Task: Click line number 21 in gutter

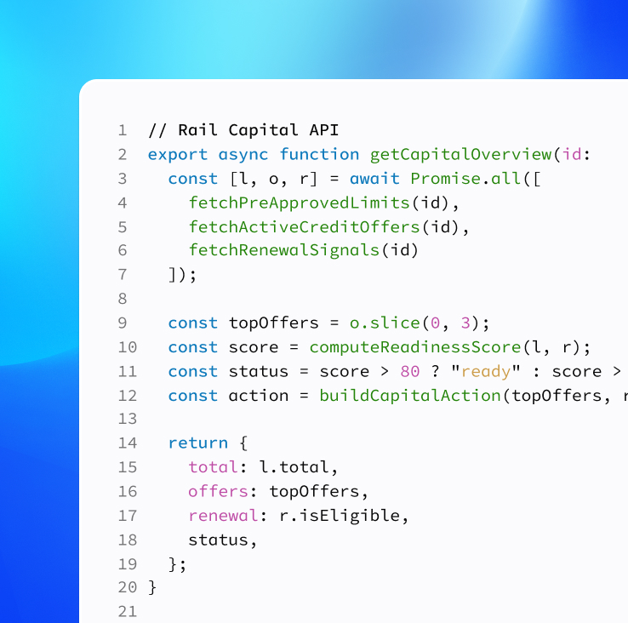Action: (128, 612)
